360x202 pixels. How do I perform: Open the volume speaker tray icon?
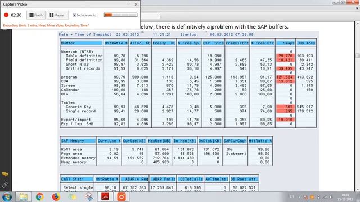point(331,197)
